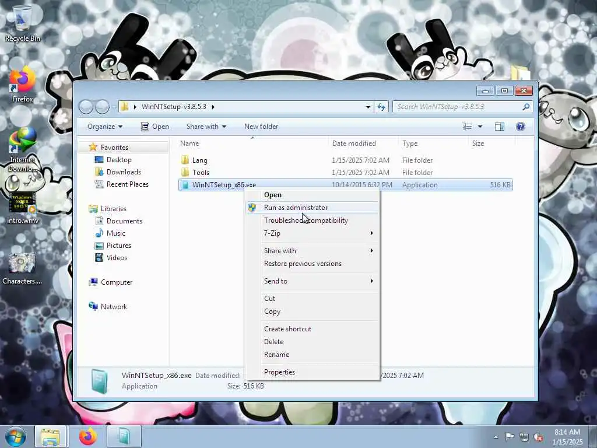The image size is (597, 448).
Task: Toggle the preview pane button
Action: (500, 127)
